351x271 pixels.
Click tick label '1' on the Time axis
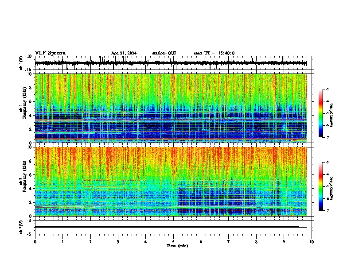[x=62, y=242]
